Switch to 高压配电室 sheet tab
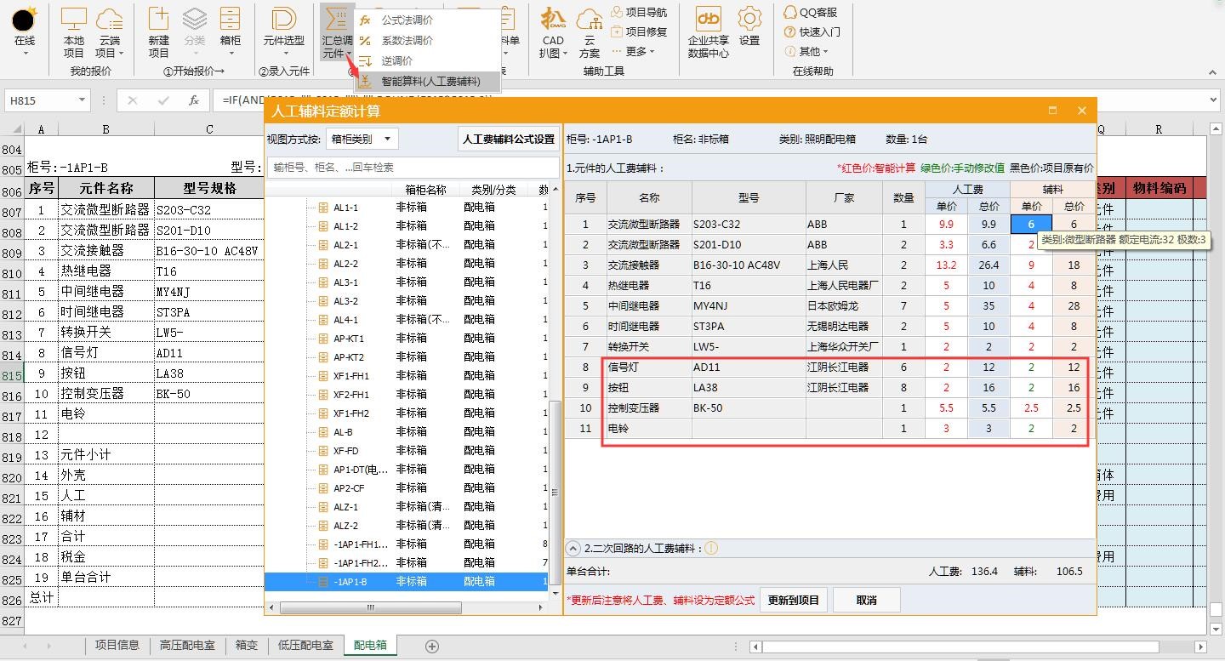 click(x=188, y=645)
